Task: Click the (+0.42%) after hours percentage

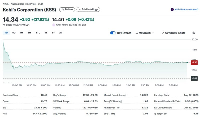Action: [86, 20]
